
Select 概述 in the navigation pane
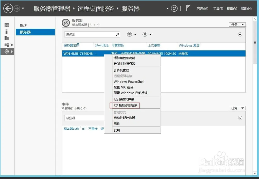pos(24,25)
